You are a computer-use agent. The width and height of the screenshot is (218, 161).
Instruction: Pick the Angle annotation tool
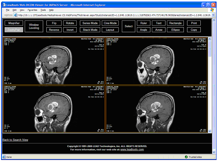coord(144,30)
